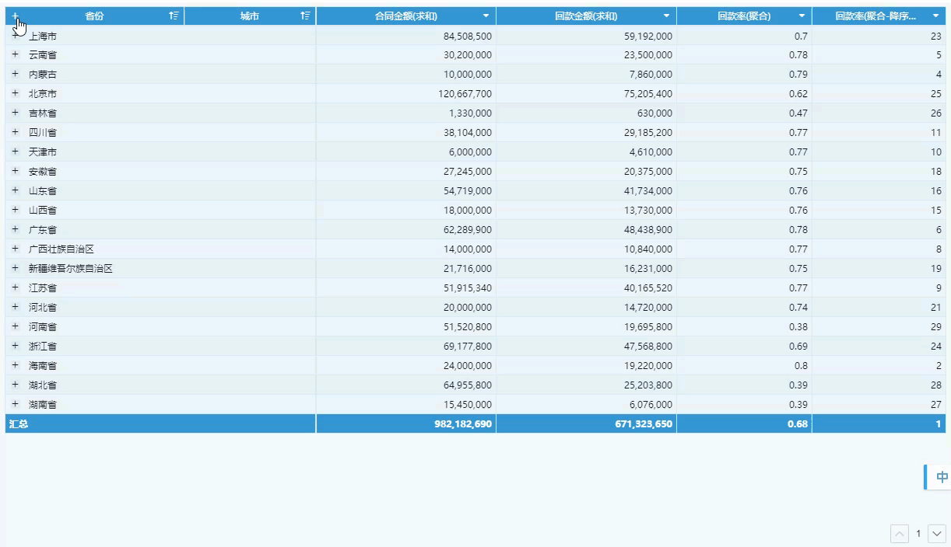Expand the 山东省 row

coord(15,190)
